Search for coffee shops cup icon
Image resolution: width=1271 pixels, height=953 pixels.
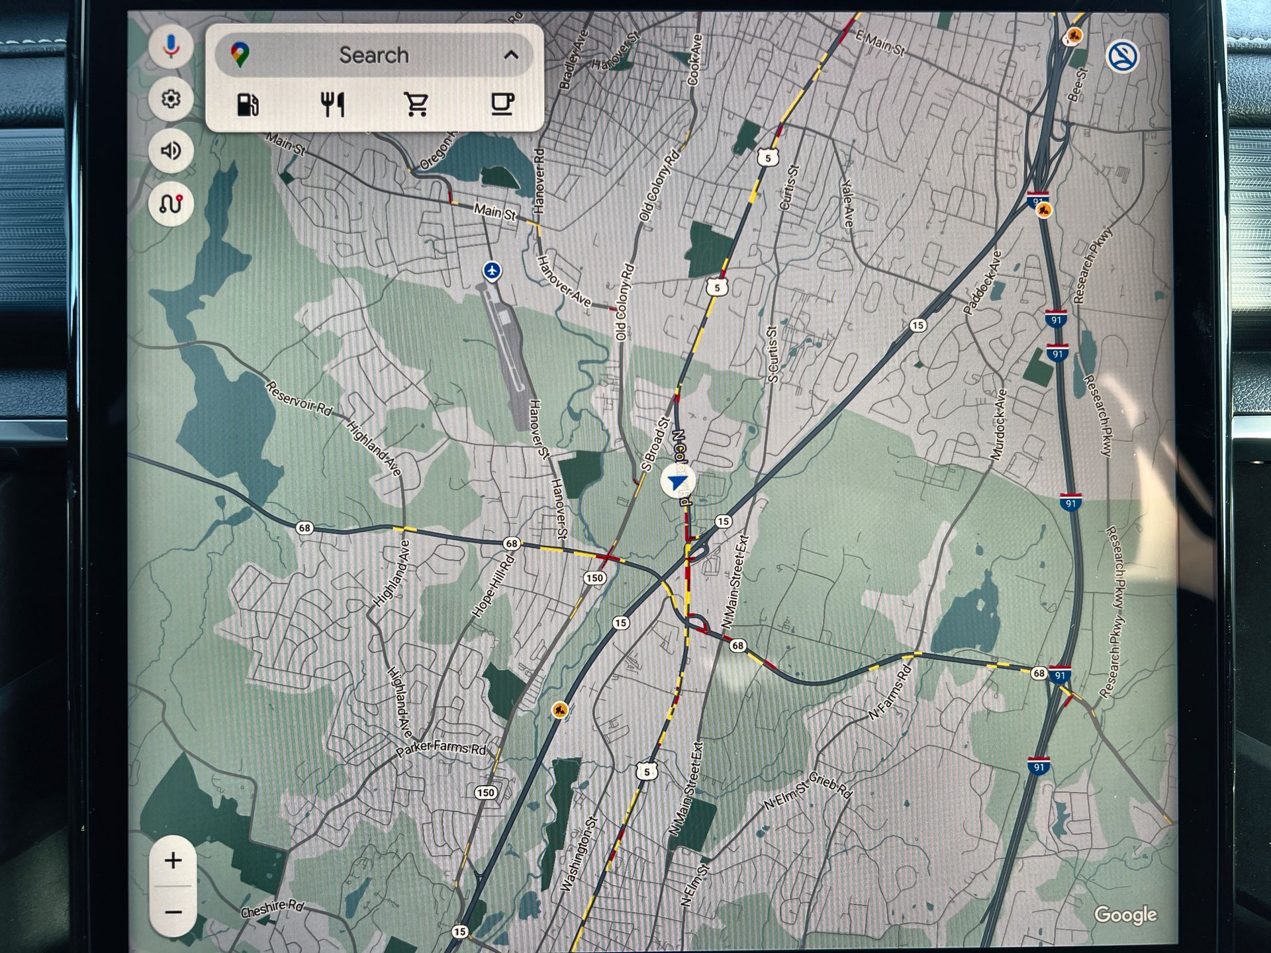tap(502, 104)
